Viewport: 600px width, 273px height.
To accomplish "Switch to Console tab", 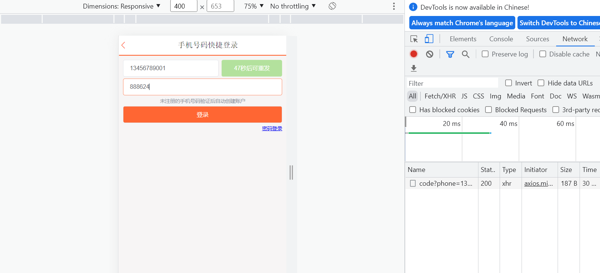I will click(501, 39).
